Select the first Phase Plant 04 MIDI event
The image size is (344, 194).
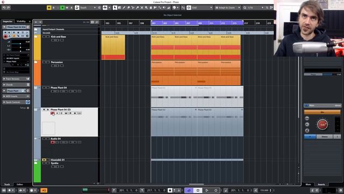174,96
